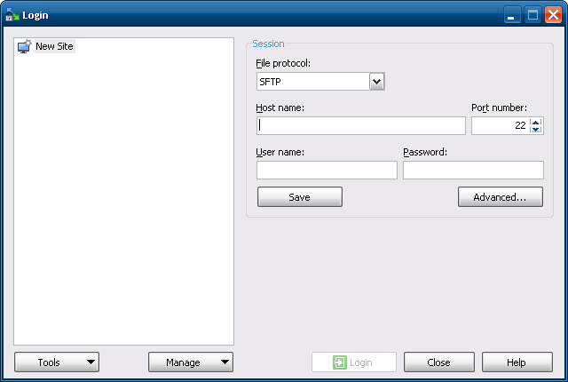Screen dimensions: 568x382
Task: Click the Login button with green icon
Action: point(354,362)
